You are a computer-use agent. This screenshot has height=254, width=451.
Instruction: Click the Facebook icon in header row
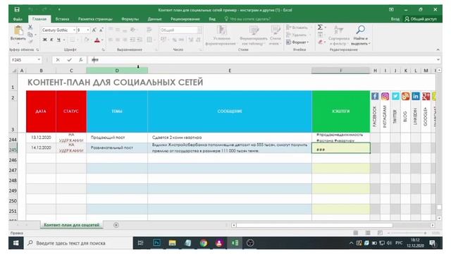click(x=375, y=96)
